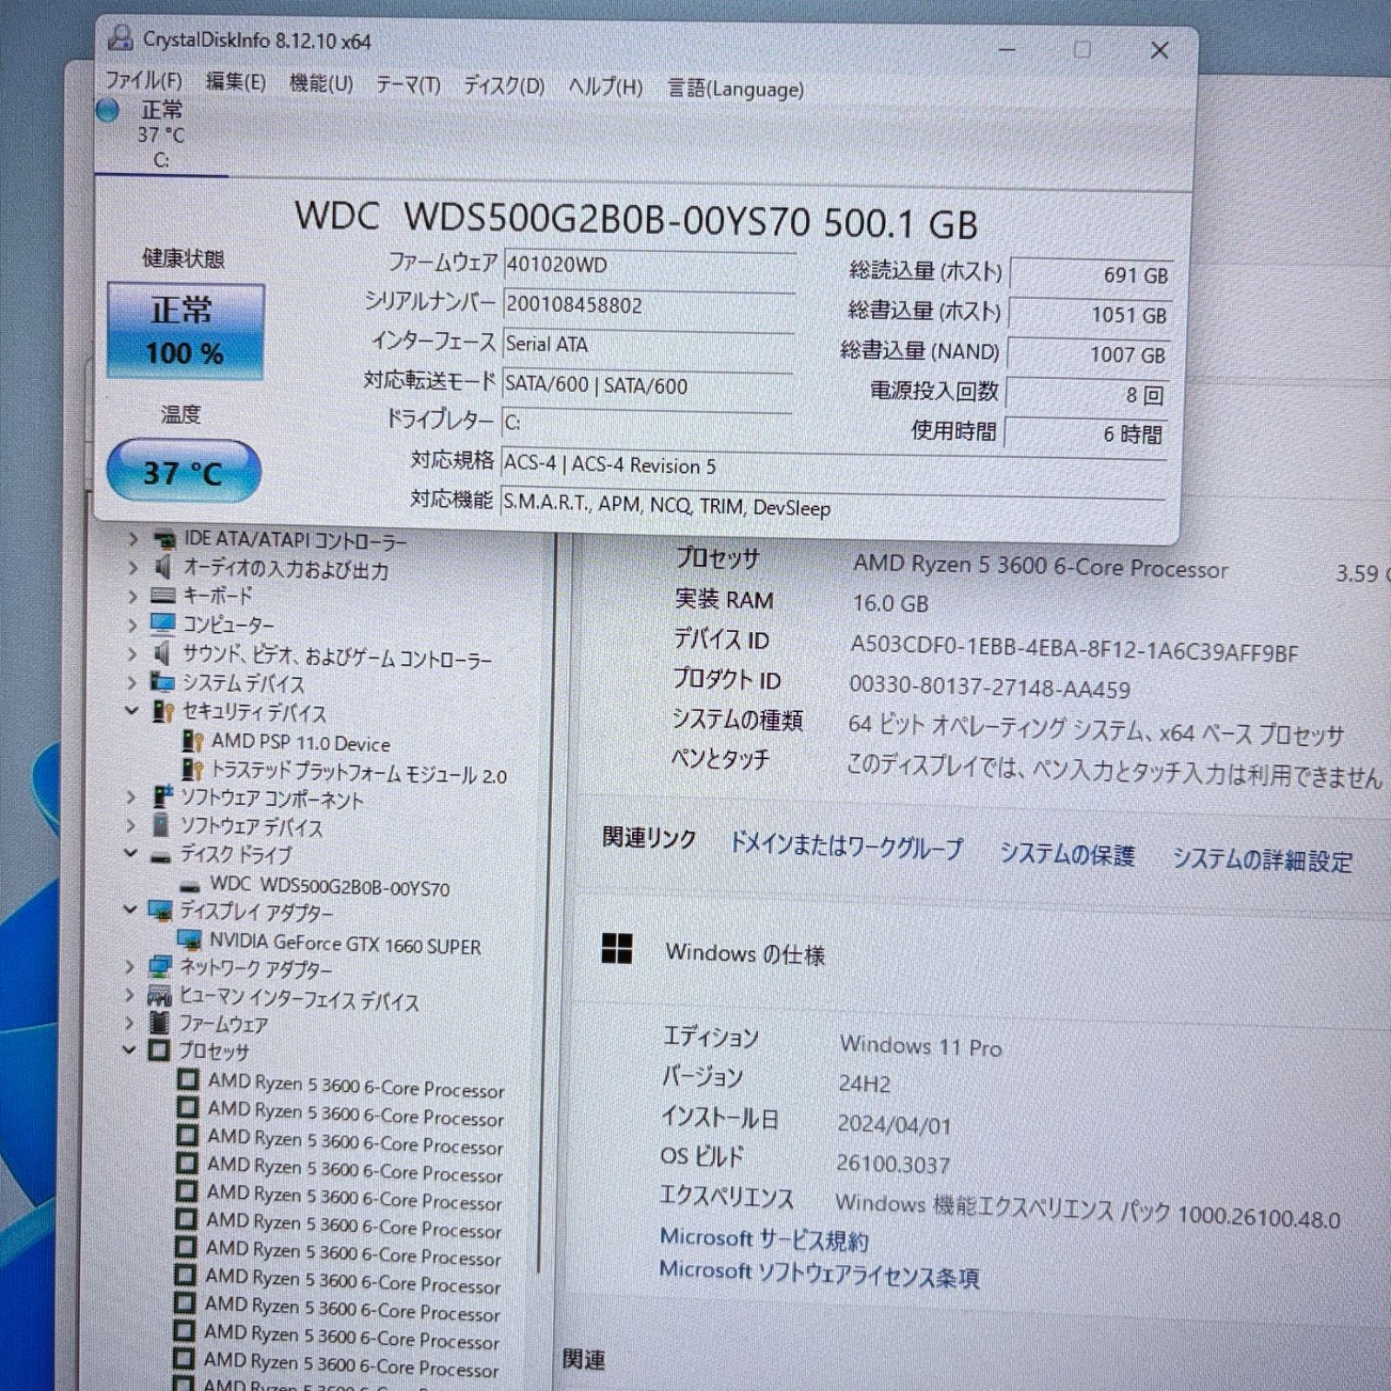Open the 言語(Language) menu
Image resolution: width=1391 pixels, height=1391 pixels.
tap(735, 89)
